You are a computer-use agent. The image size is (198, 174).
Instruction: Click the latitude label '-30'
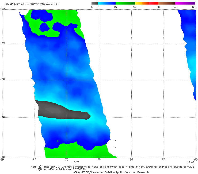pos(2,79)
